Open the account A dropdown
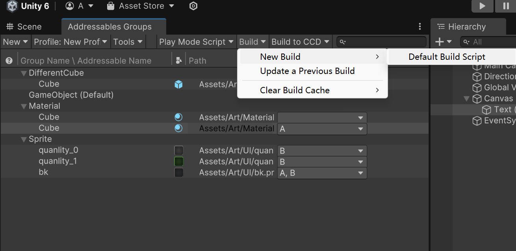This screenshot has width=516, height=251. 80,6
